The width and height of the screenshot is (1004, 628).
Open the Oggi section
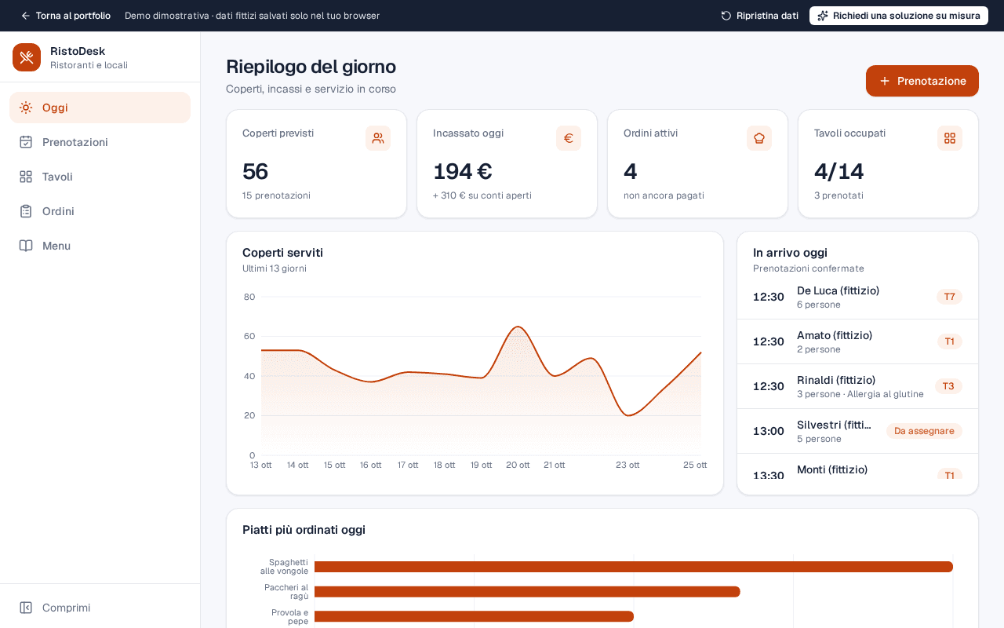(100, 108)
